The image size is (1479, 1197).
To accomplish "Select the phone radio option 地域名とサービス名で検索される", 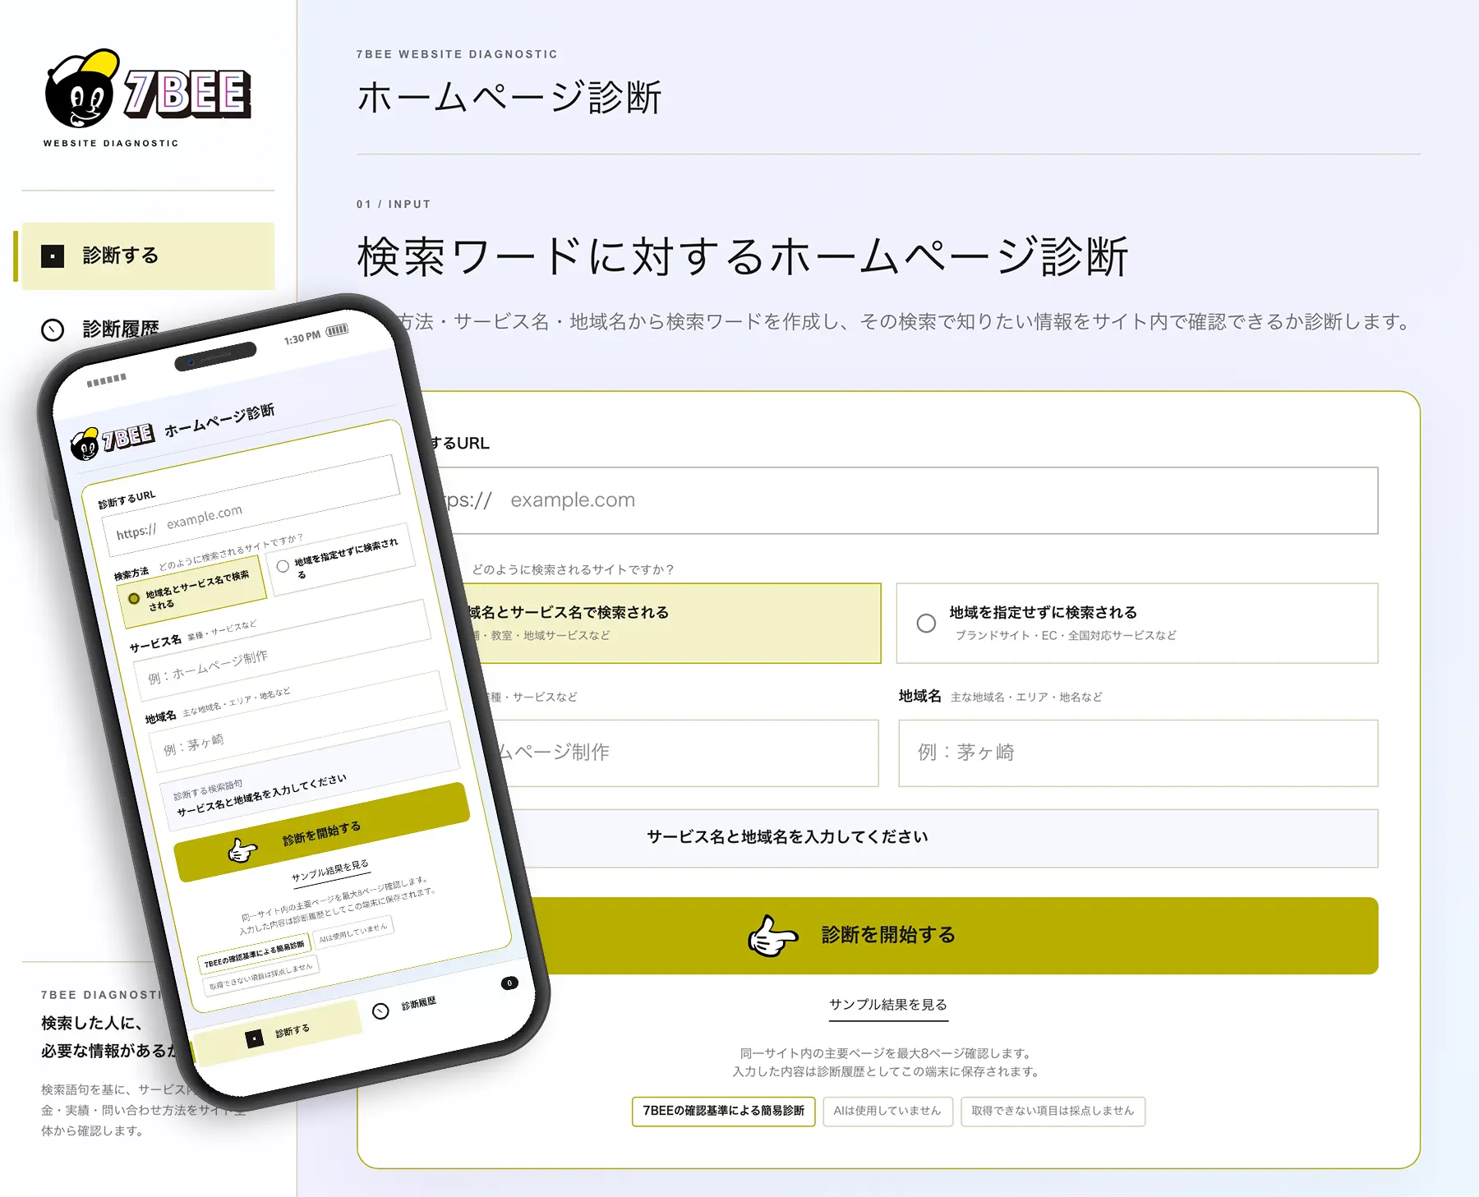I will [x=191, y=591].
